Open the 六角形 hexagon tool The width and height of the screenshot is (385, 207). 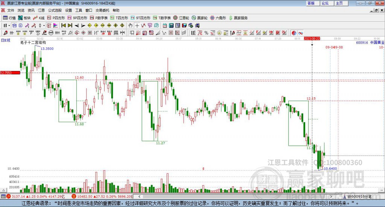click(218, 18)
